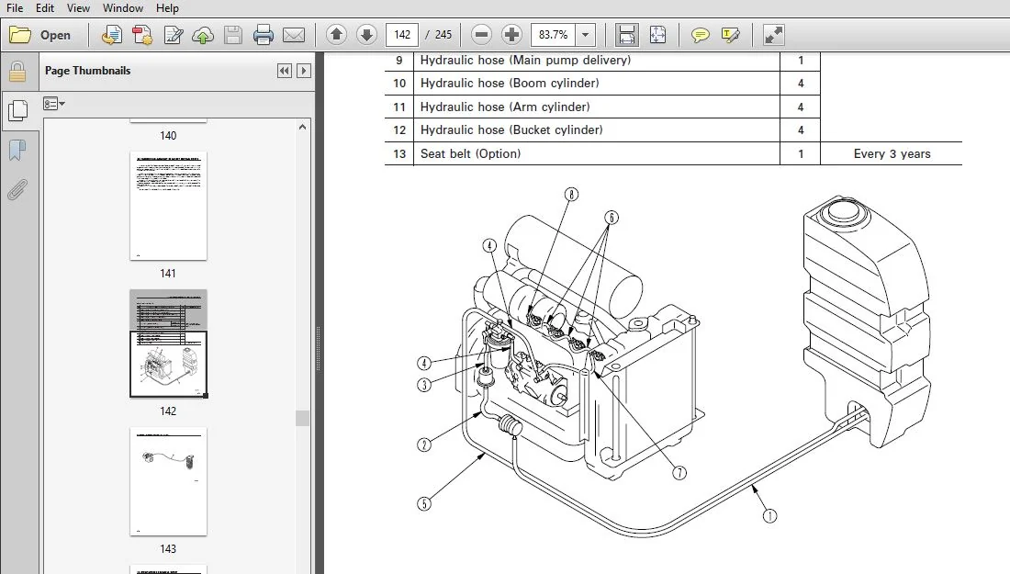
Task: Zoom in with the plus button
Action: (x=511, y=35)
